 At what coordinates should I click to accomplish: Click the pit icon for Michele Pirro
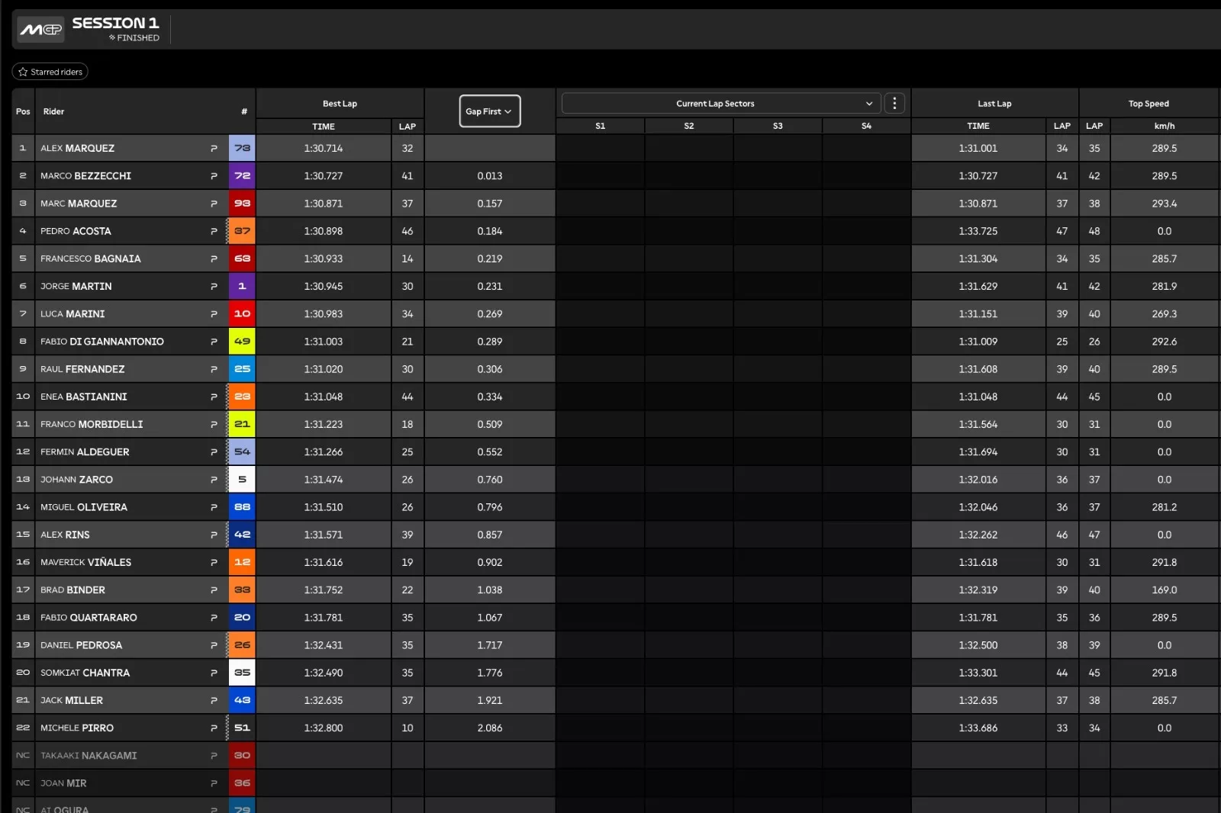pos(214,728)
